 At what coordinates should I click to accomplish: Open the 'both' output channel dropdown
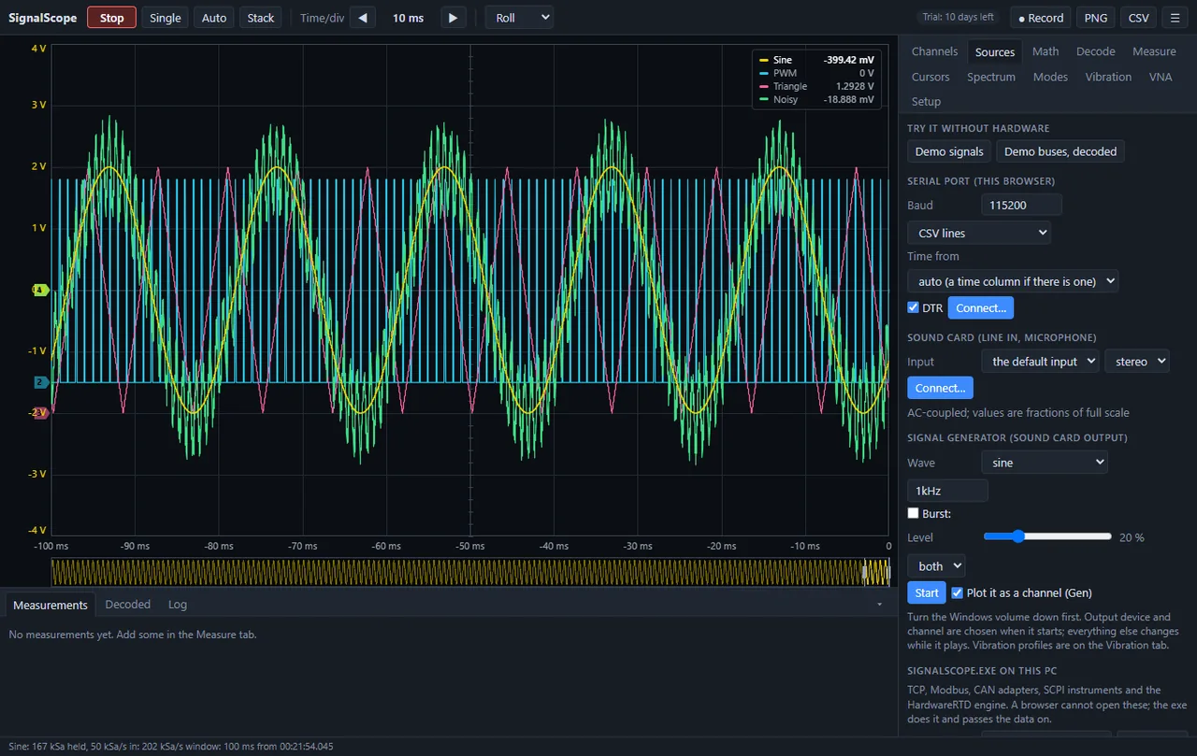pyautogui.click(x=936, y=565)
